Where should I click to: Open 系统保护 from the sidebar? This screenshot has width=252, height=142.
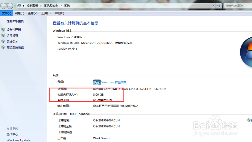(12, 41)
